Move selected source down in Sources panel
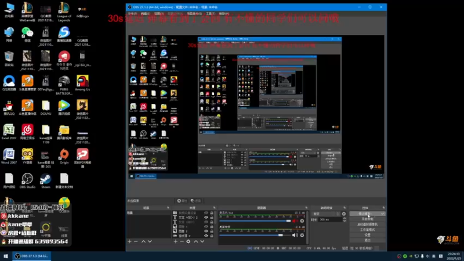The height and width of the screenshot is (261, 464). [x=202, y=241]
